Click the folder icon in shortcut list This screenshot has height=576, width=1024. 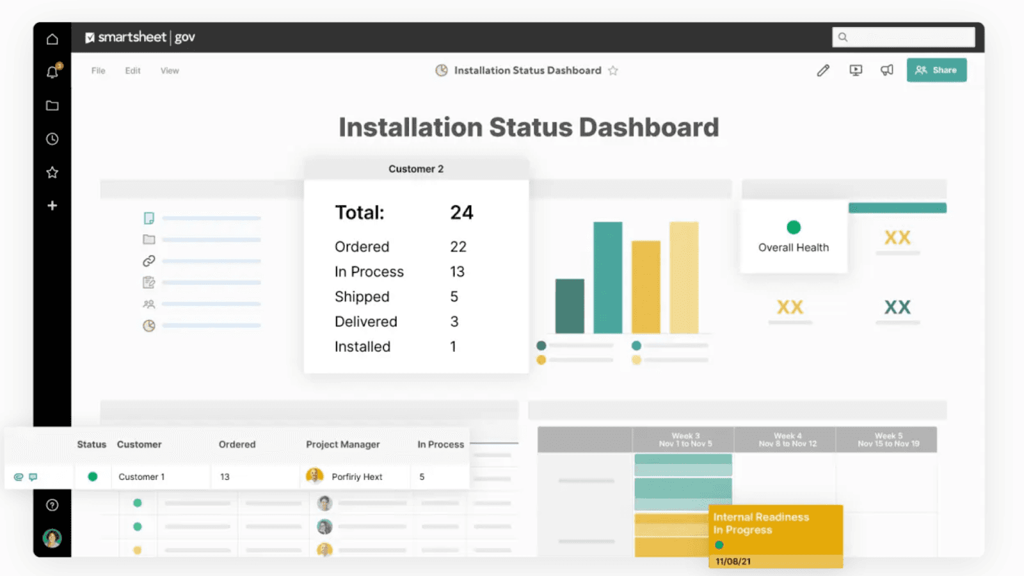click(x=149, y=239)
